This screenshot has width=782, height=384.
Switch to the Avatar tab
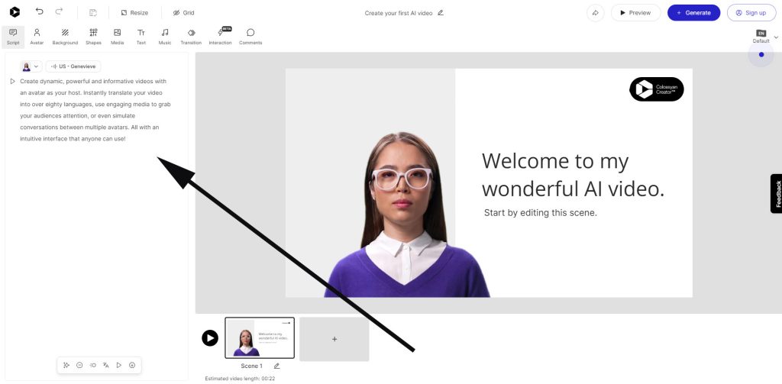point(37,36)
